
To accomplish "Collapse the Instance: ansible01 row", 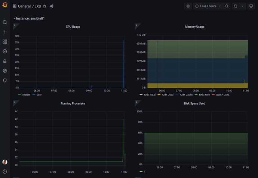I will [29, 18].
